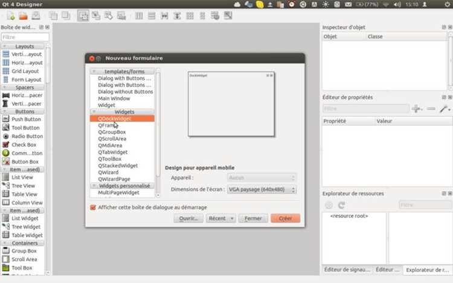Float the Éditeur de propriétés panel

[444, 97]
